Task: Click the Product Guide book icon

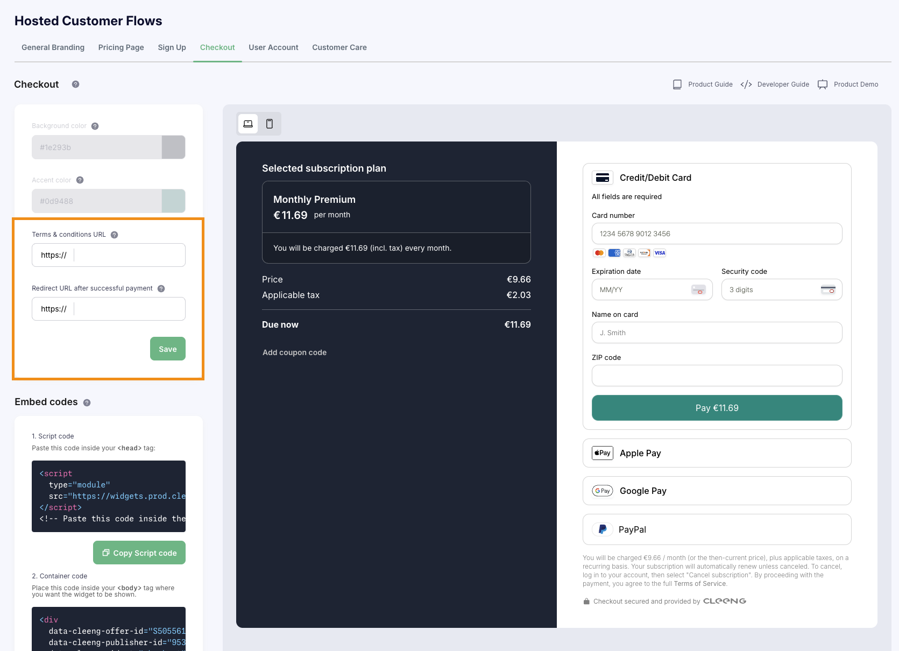Action: point(677,84)
